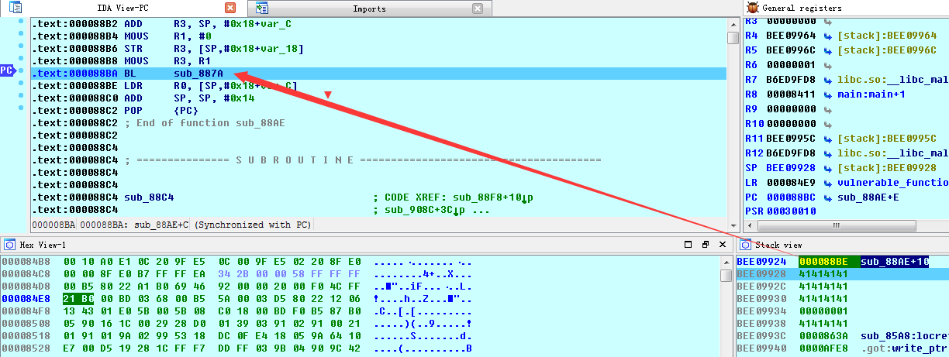Click the IDA View-PC tab icon
Screen dimensions: 949x357
click(x=15, y=8)
